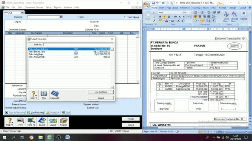The image size is (252, 141).
Task: Justify text in Word ribbon
Action: click(x=209, y=16)
